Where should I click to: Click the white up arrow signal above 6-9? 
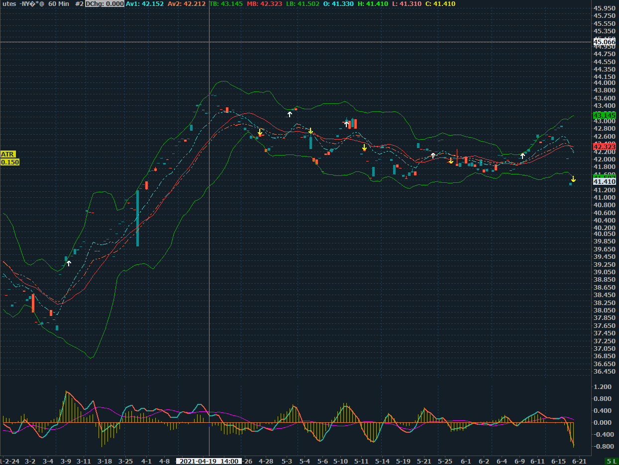(522, 156)
